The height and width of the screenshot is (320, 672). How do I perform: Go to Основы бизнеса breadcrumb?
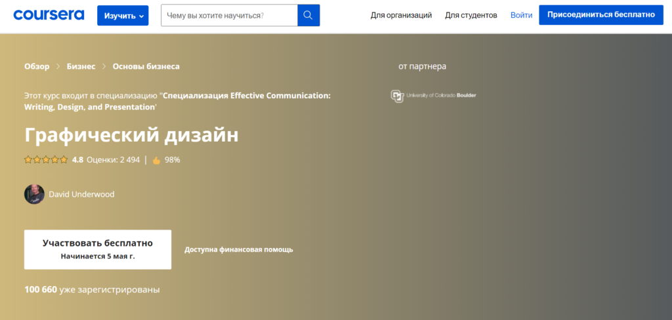(146, 66)
